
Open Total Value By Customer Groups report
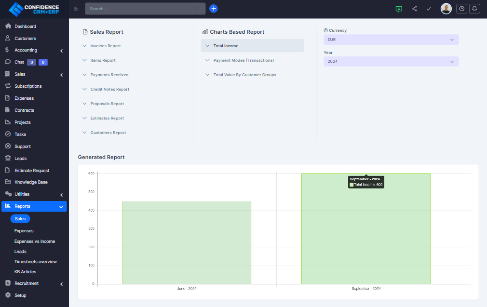(x=244, y=75)
